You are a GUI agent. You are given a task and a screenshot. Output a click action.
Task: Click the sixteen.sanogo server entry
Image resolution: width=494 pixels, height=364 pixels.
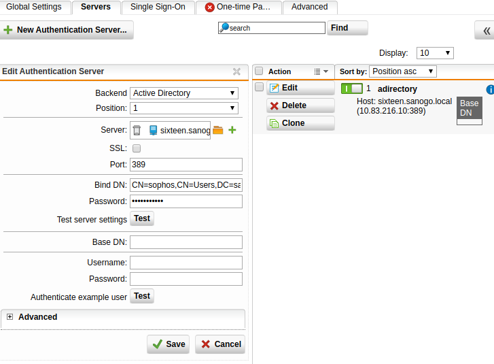[186, 131]
